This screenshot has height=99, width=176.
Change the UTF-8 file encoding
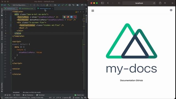(59, 98)
